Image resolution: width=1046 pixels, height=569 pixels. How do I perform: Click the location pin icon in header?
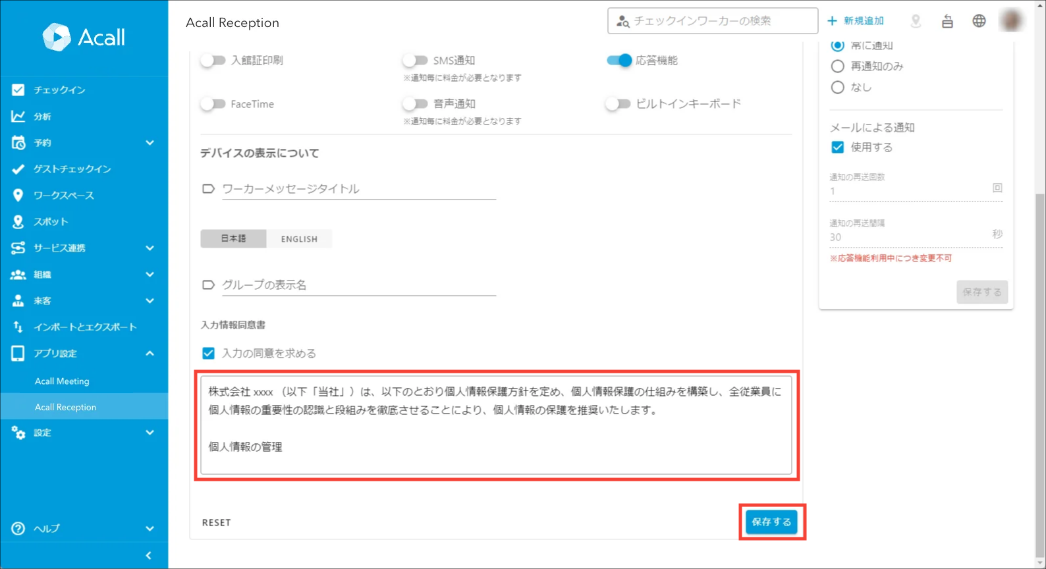coord(916,21)
